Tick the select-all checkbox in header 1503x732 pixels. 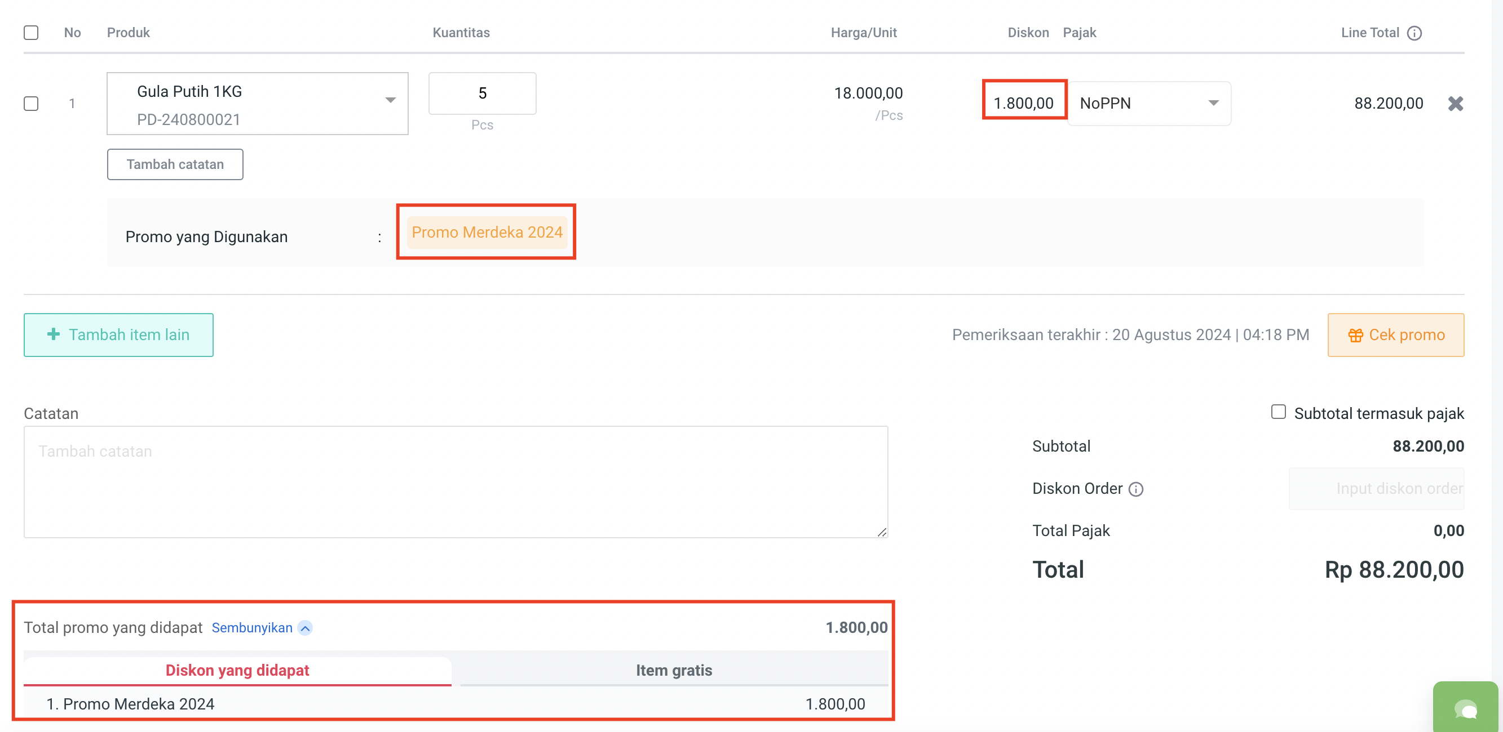32,33
